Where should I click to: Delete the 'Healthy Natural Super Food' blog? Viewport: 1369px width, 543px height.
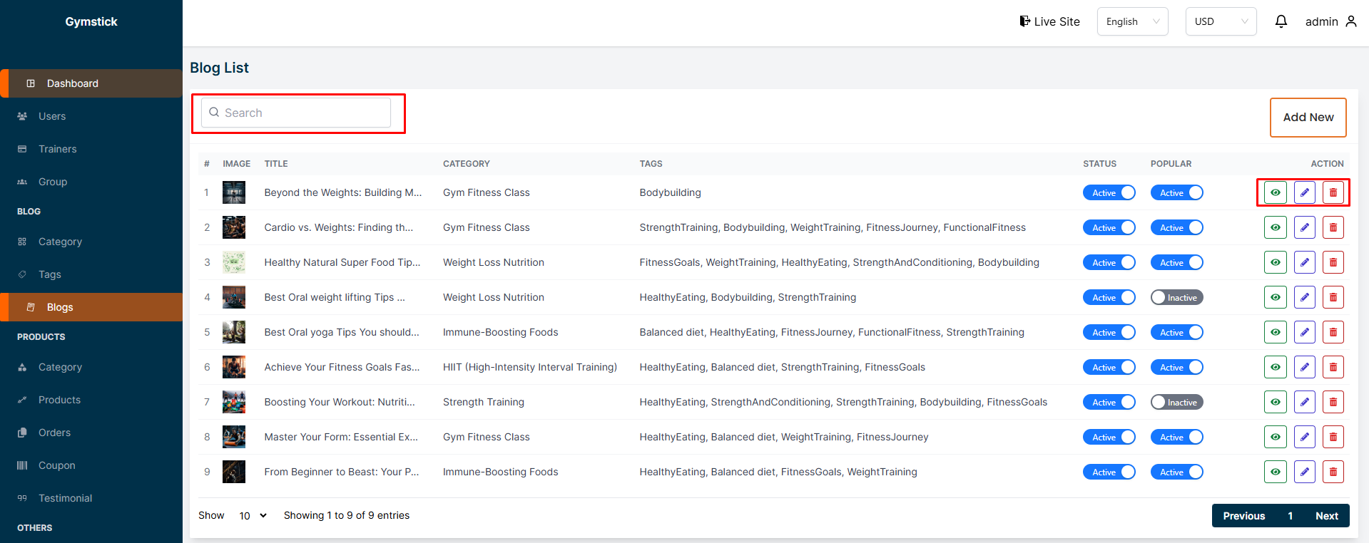[x=1333, y=262]
